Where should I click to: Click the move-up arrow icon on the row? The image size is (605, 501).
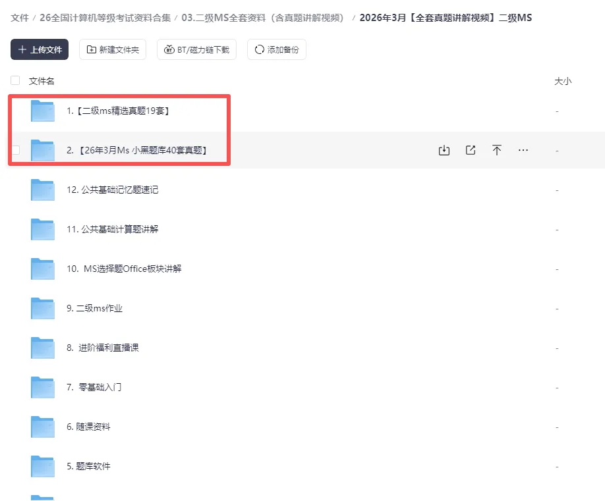point(496,150)
